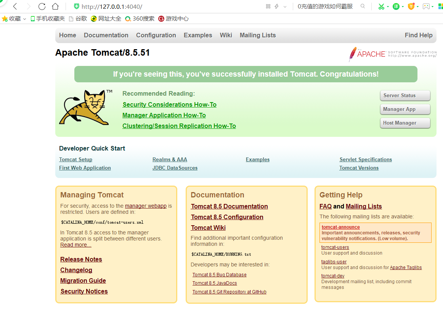Image resolution: width=443 pixels, height=311 pixels.
Task: Click the green scissors screenshot tool
Action: click(x=381, y=6)
